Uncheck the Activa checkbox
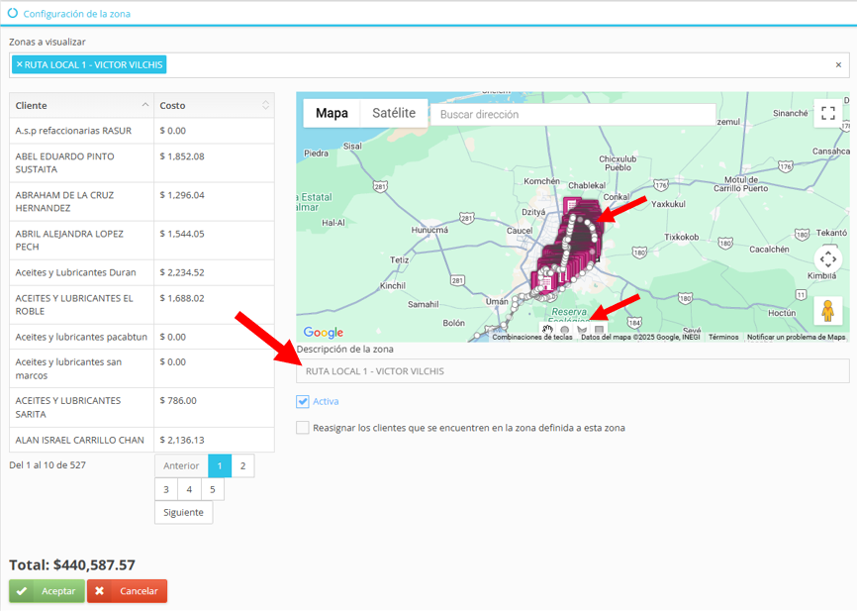The image size is (857, 611). [x=303, y=401]
